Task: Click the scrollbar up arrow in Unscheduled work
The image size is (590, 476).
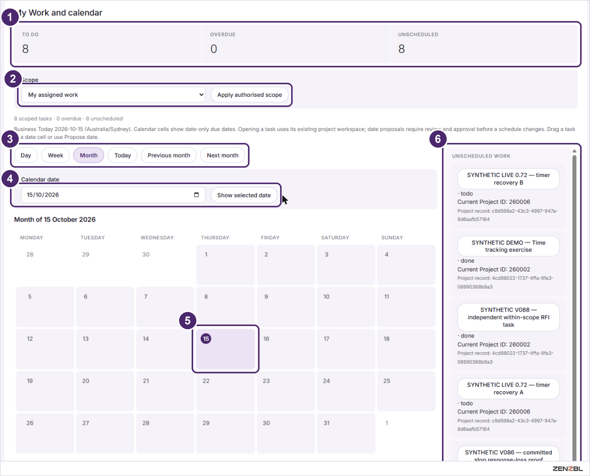Action: tap(574, 151)
